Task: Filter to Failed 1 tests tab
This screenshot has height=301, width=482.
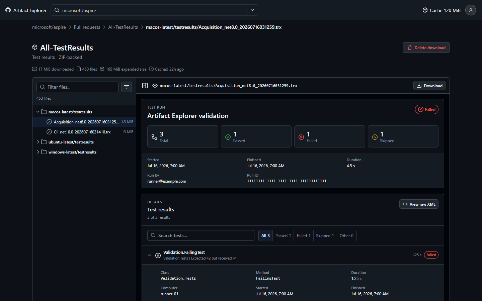Action: pos(304,235)
